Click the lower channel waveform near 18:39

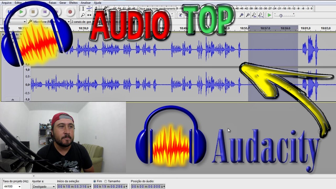(83, 85)
